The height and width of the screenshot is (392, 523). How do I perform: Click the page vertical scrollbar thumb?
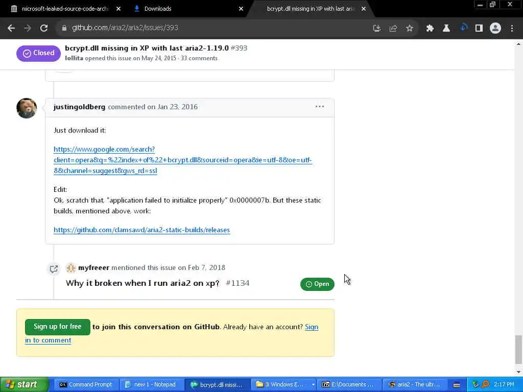click(x=518, y=350)
